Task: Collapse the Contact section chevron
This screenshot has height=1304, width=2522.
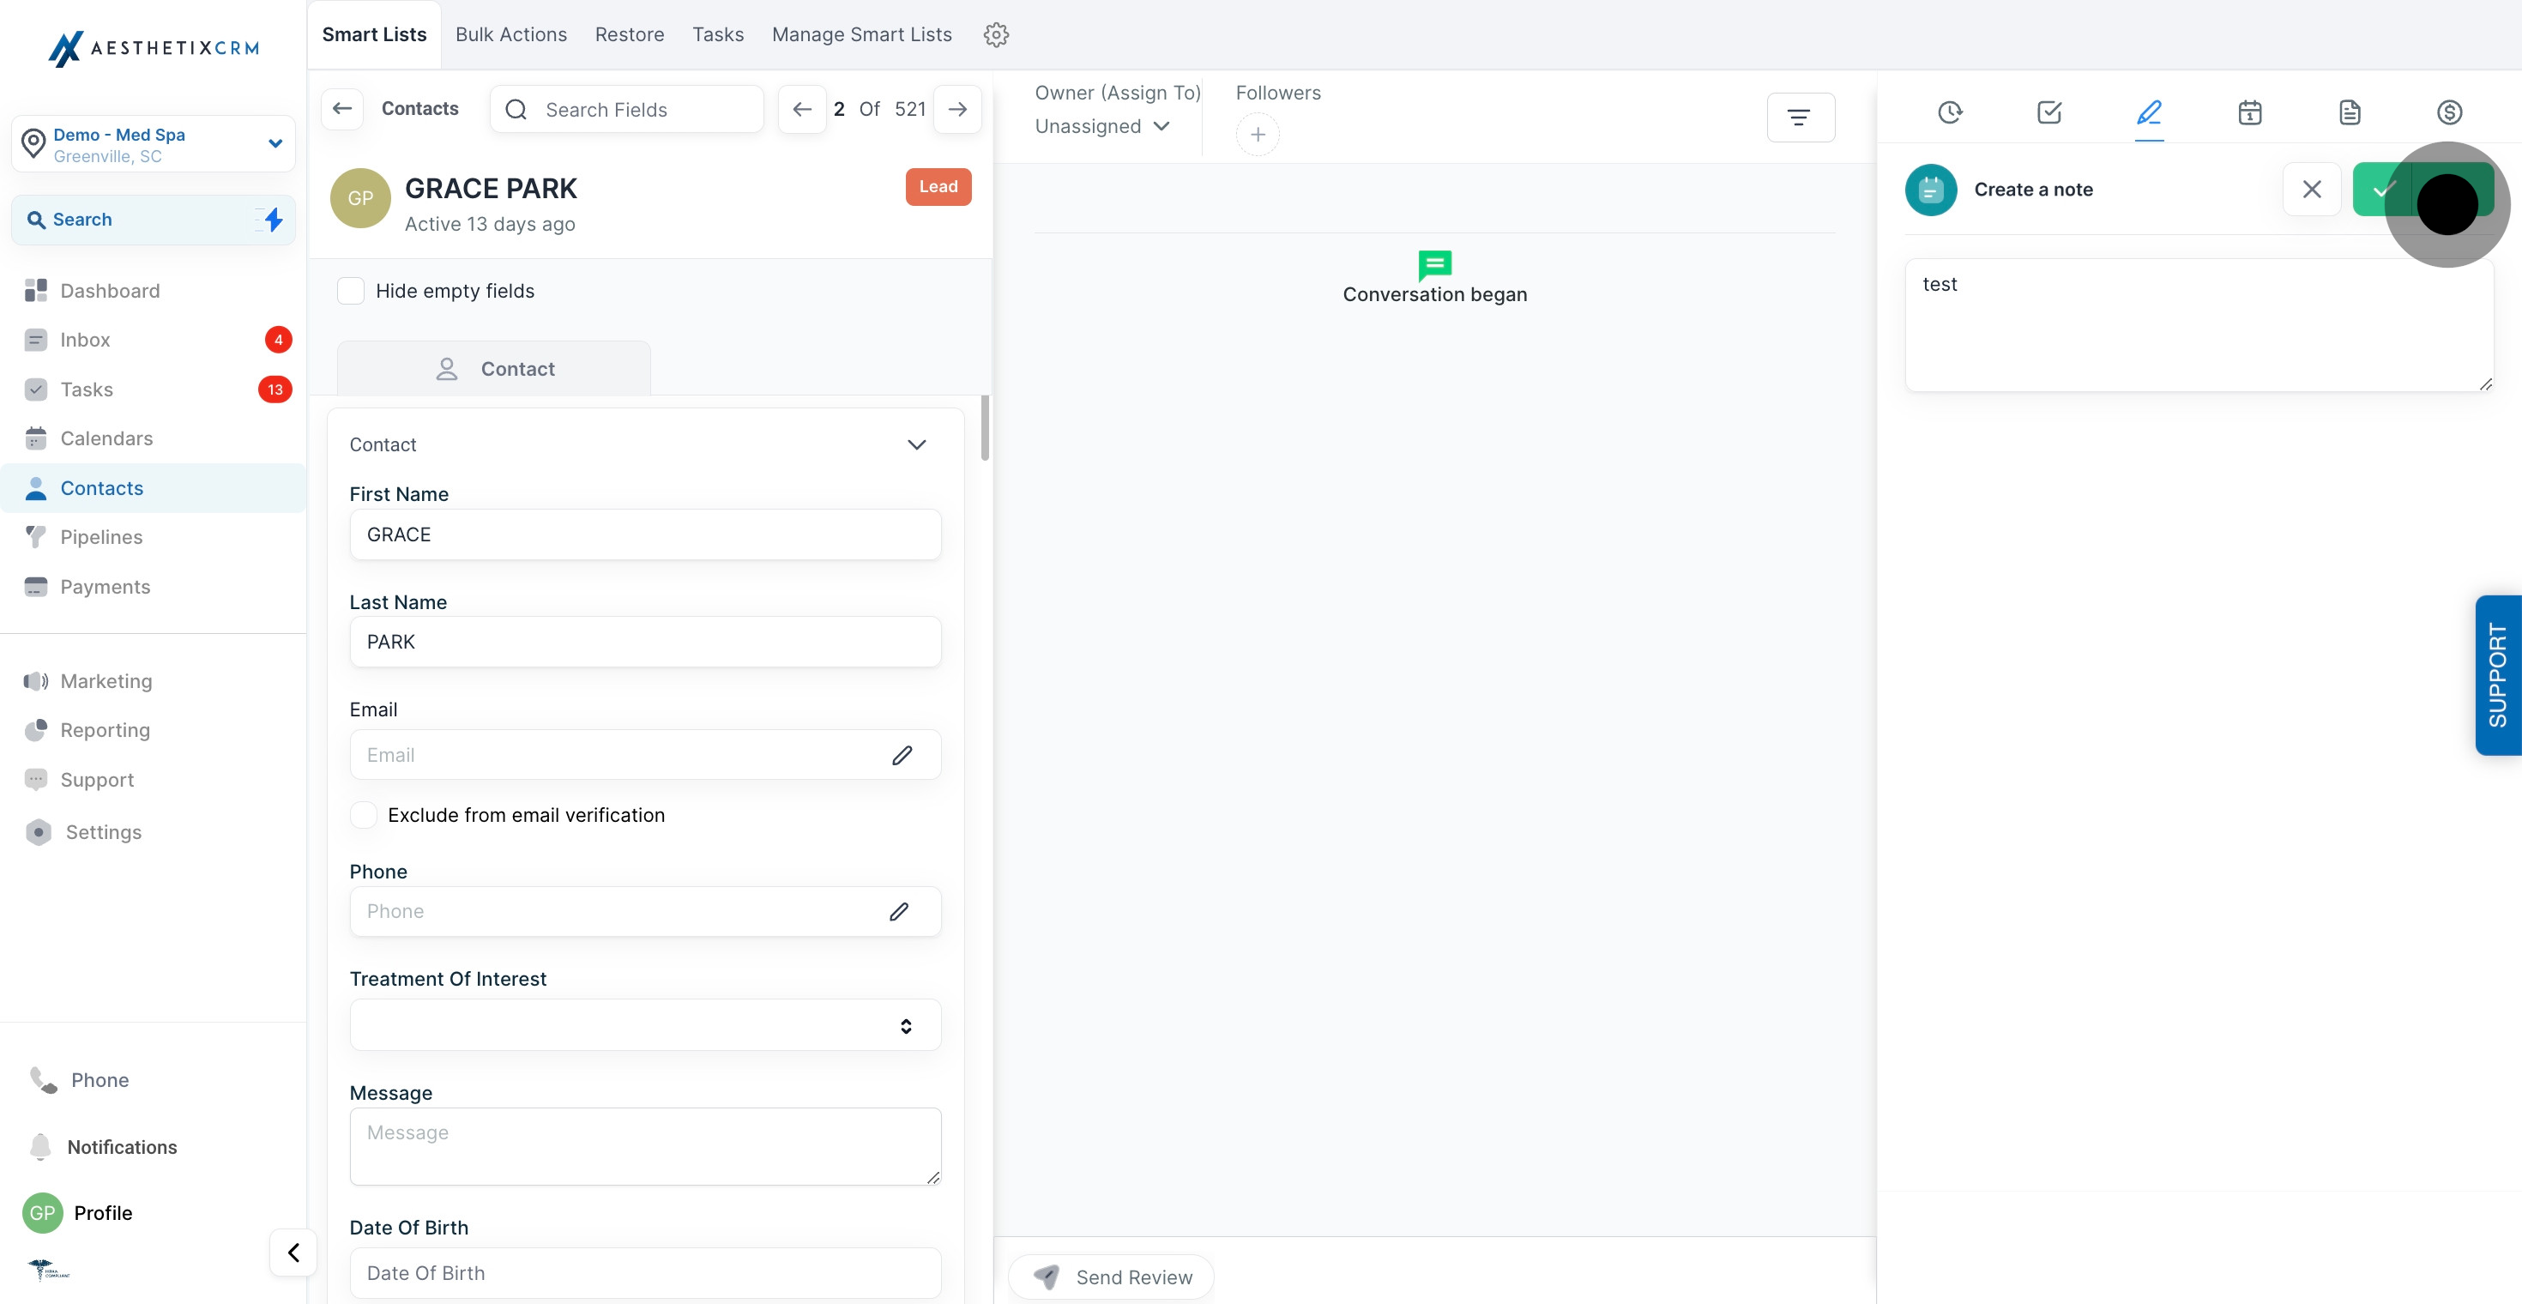Action: click(x=916, y=444)
